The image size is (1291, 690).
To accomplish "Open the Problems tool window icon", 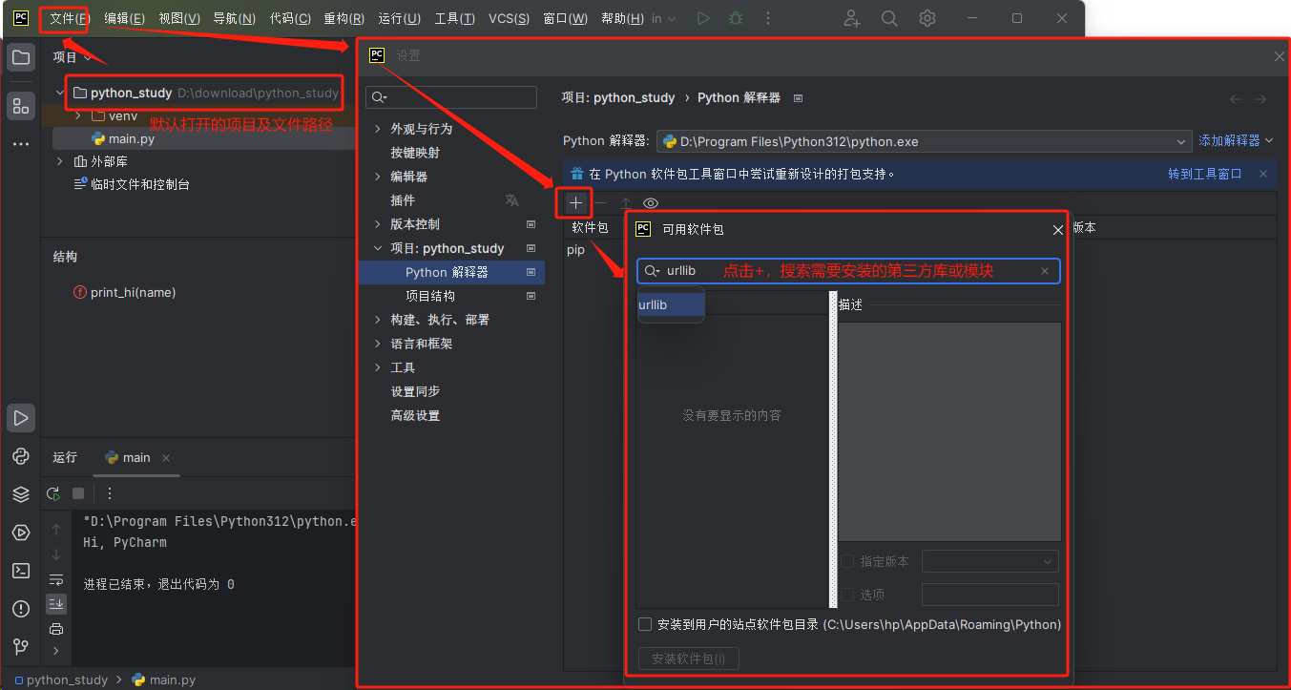I will [x=20, y=609].
